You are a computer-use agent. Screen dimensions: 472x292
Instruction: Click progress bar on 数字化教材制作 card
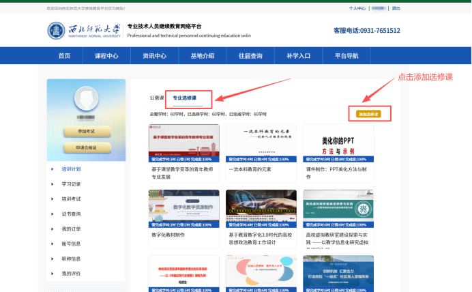coord(184,225)
